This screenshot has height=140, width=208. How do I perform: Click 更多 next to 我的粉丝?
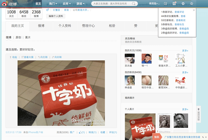click(185, 72)
